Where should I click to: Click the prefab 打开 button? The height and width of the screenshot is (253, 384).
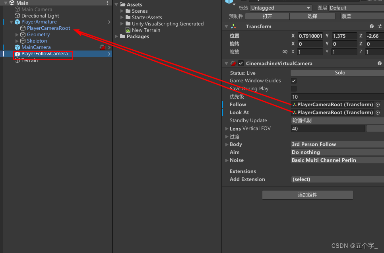click(267, 16)
